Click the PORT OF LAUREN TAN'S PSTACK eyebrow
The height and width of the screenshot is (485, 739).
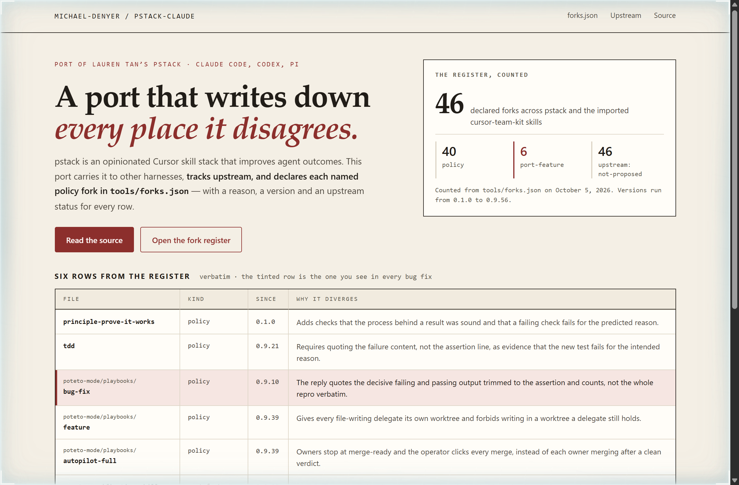177,64
